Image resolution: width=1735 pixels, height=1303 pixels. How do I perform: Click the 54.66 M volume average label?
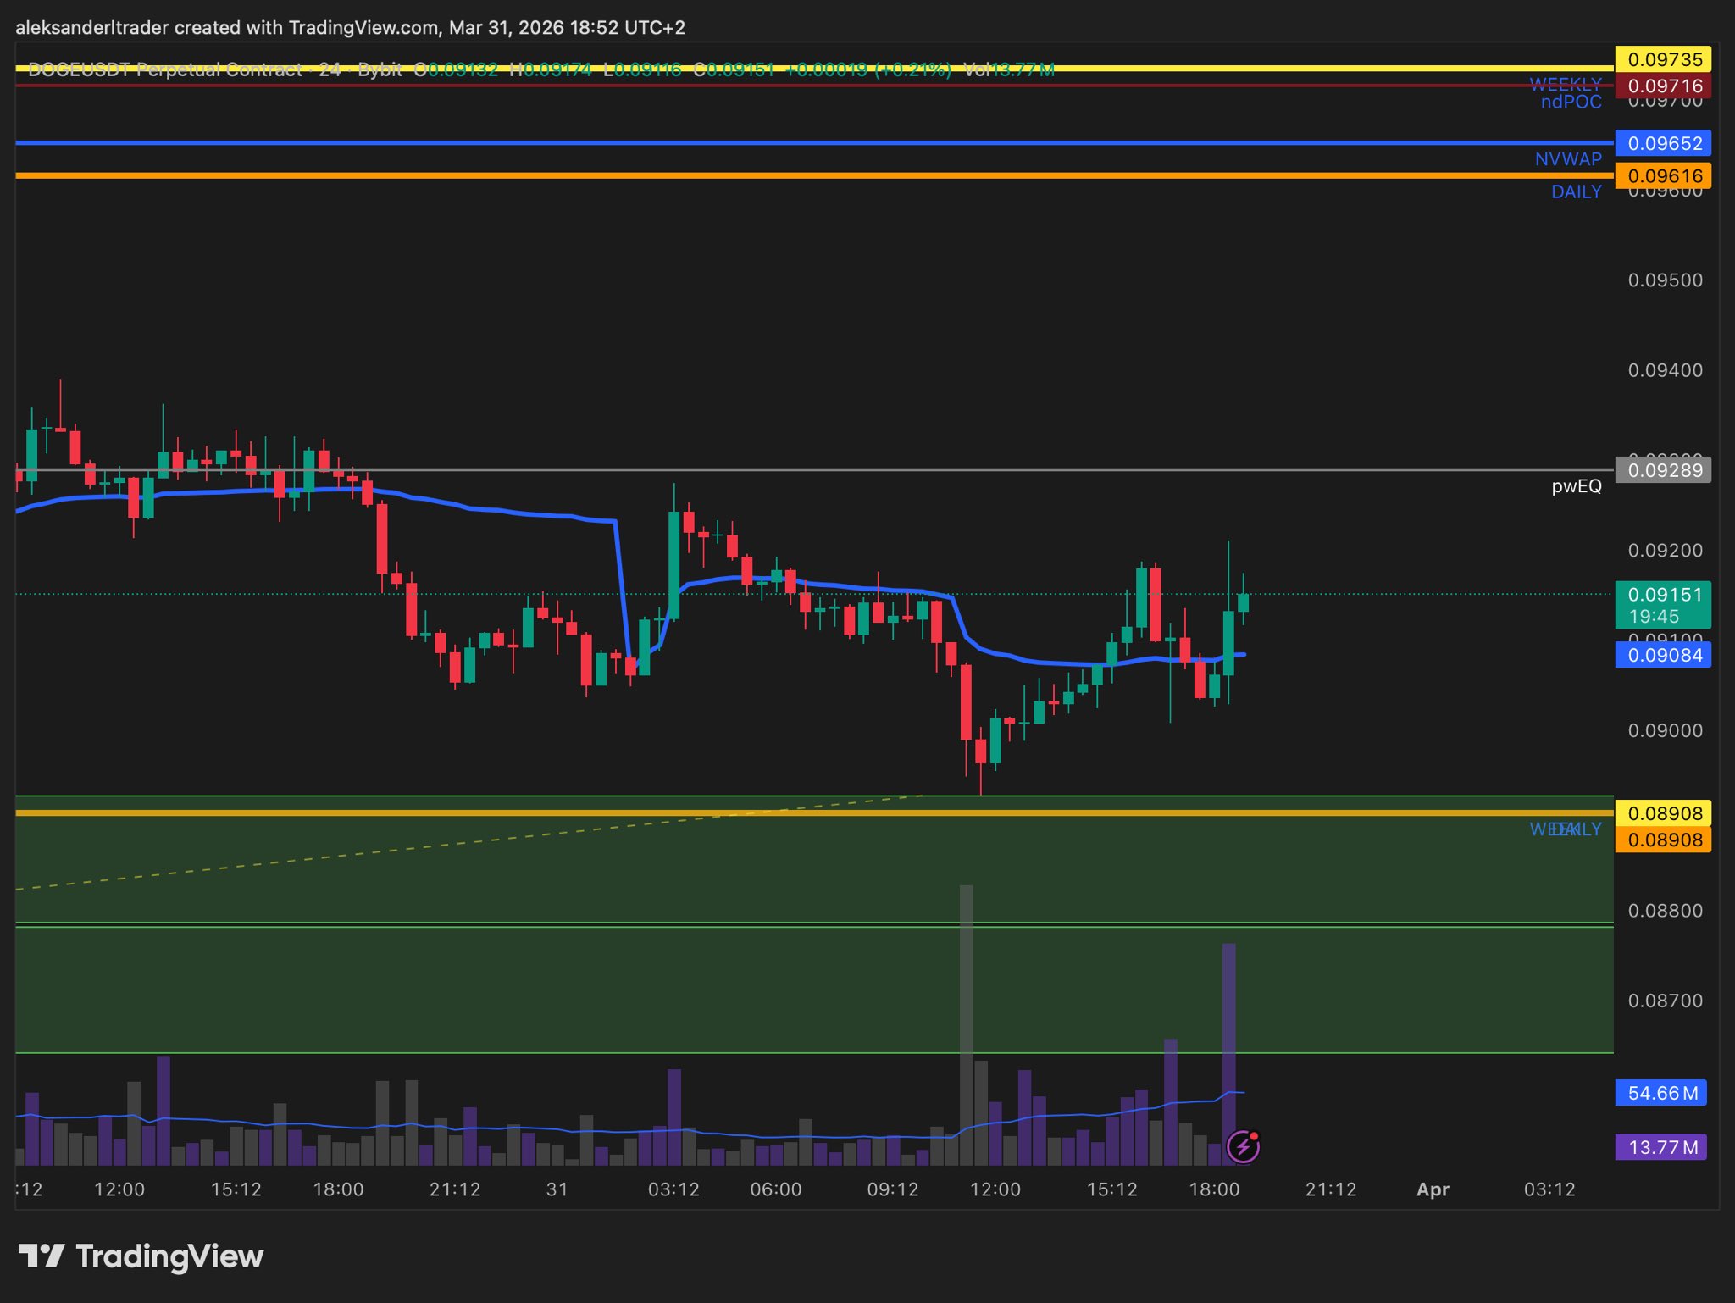1661,1093
